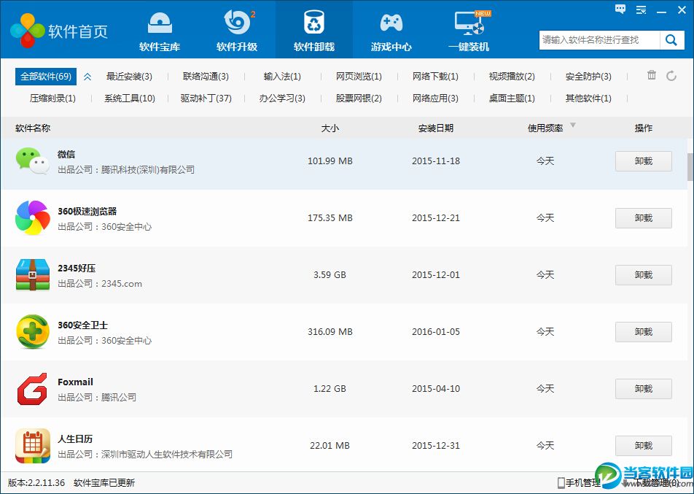Open the 软件宝库 software library
694x494 pixels.
point(160,31)
